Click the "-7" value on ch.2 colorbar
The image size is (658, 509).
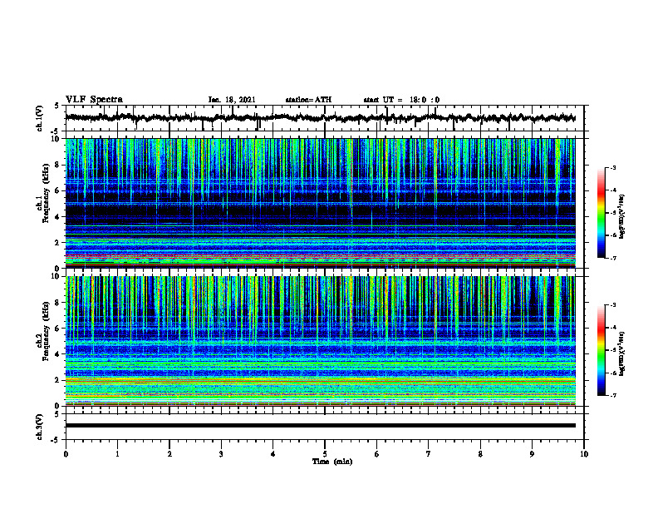(612, 395)
